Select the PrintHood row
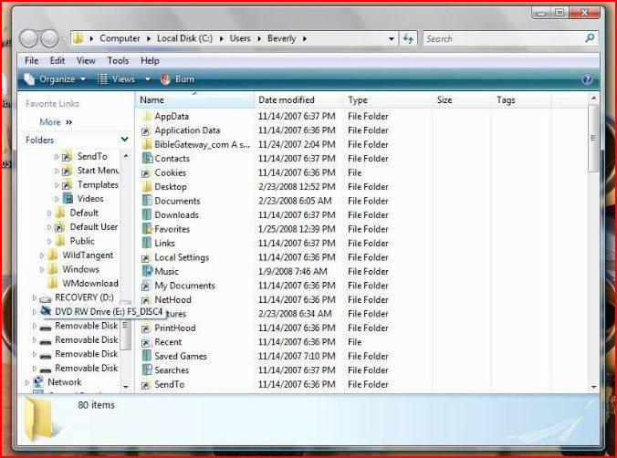617x458 pixels. pos(266,328)
